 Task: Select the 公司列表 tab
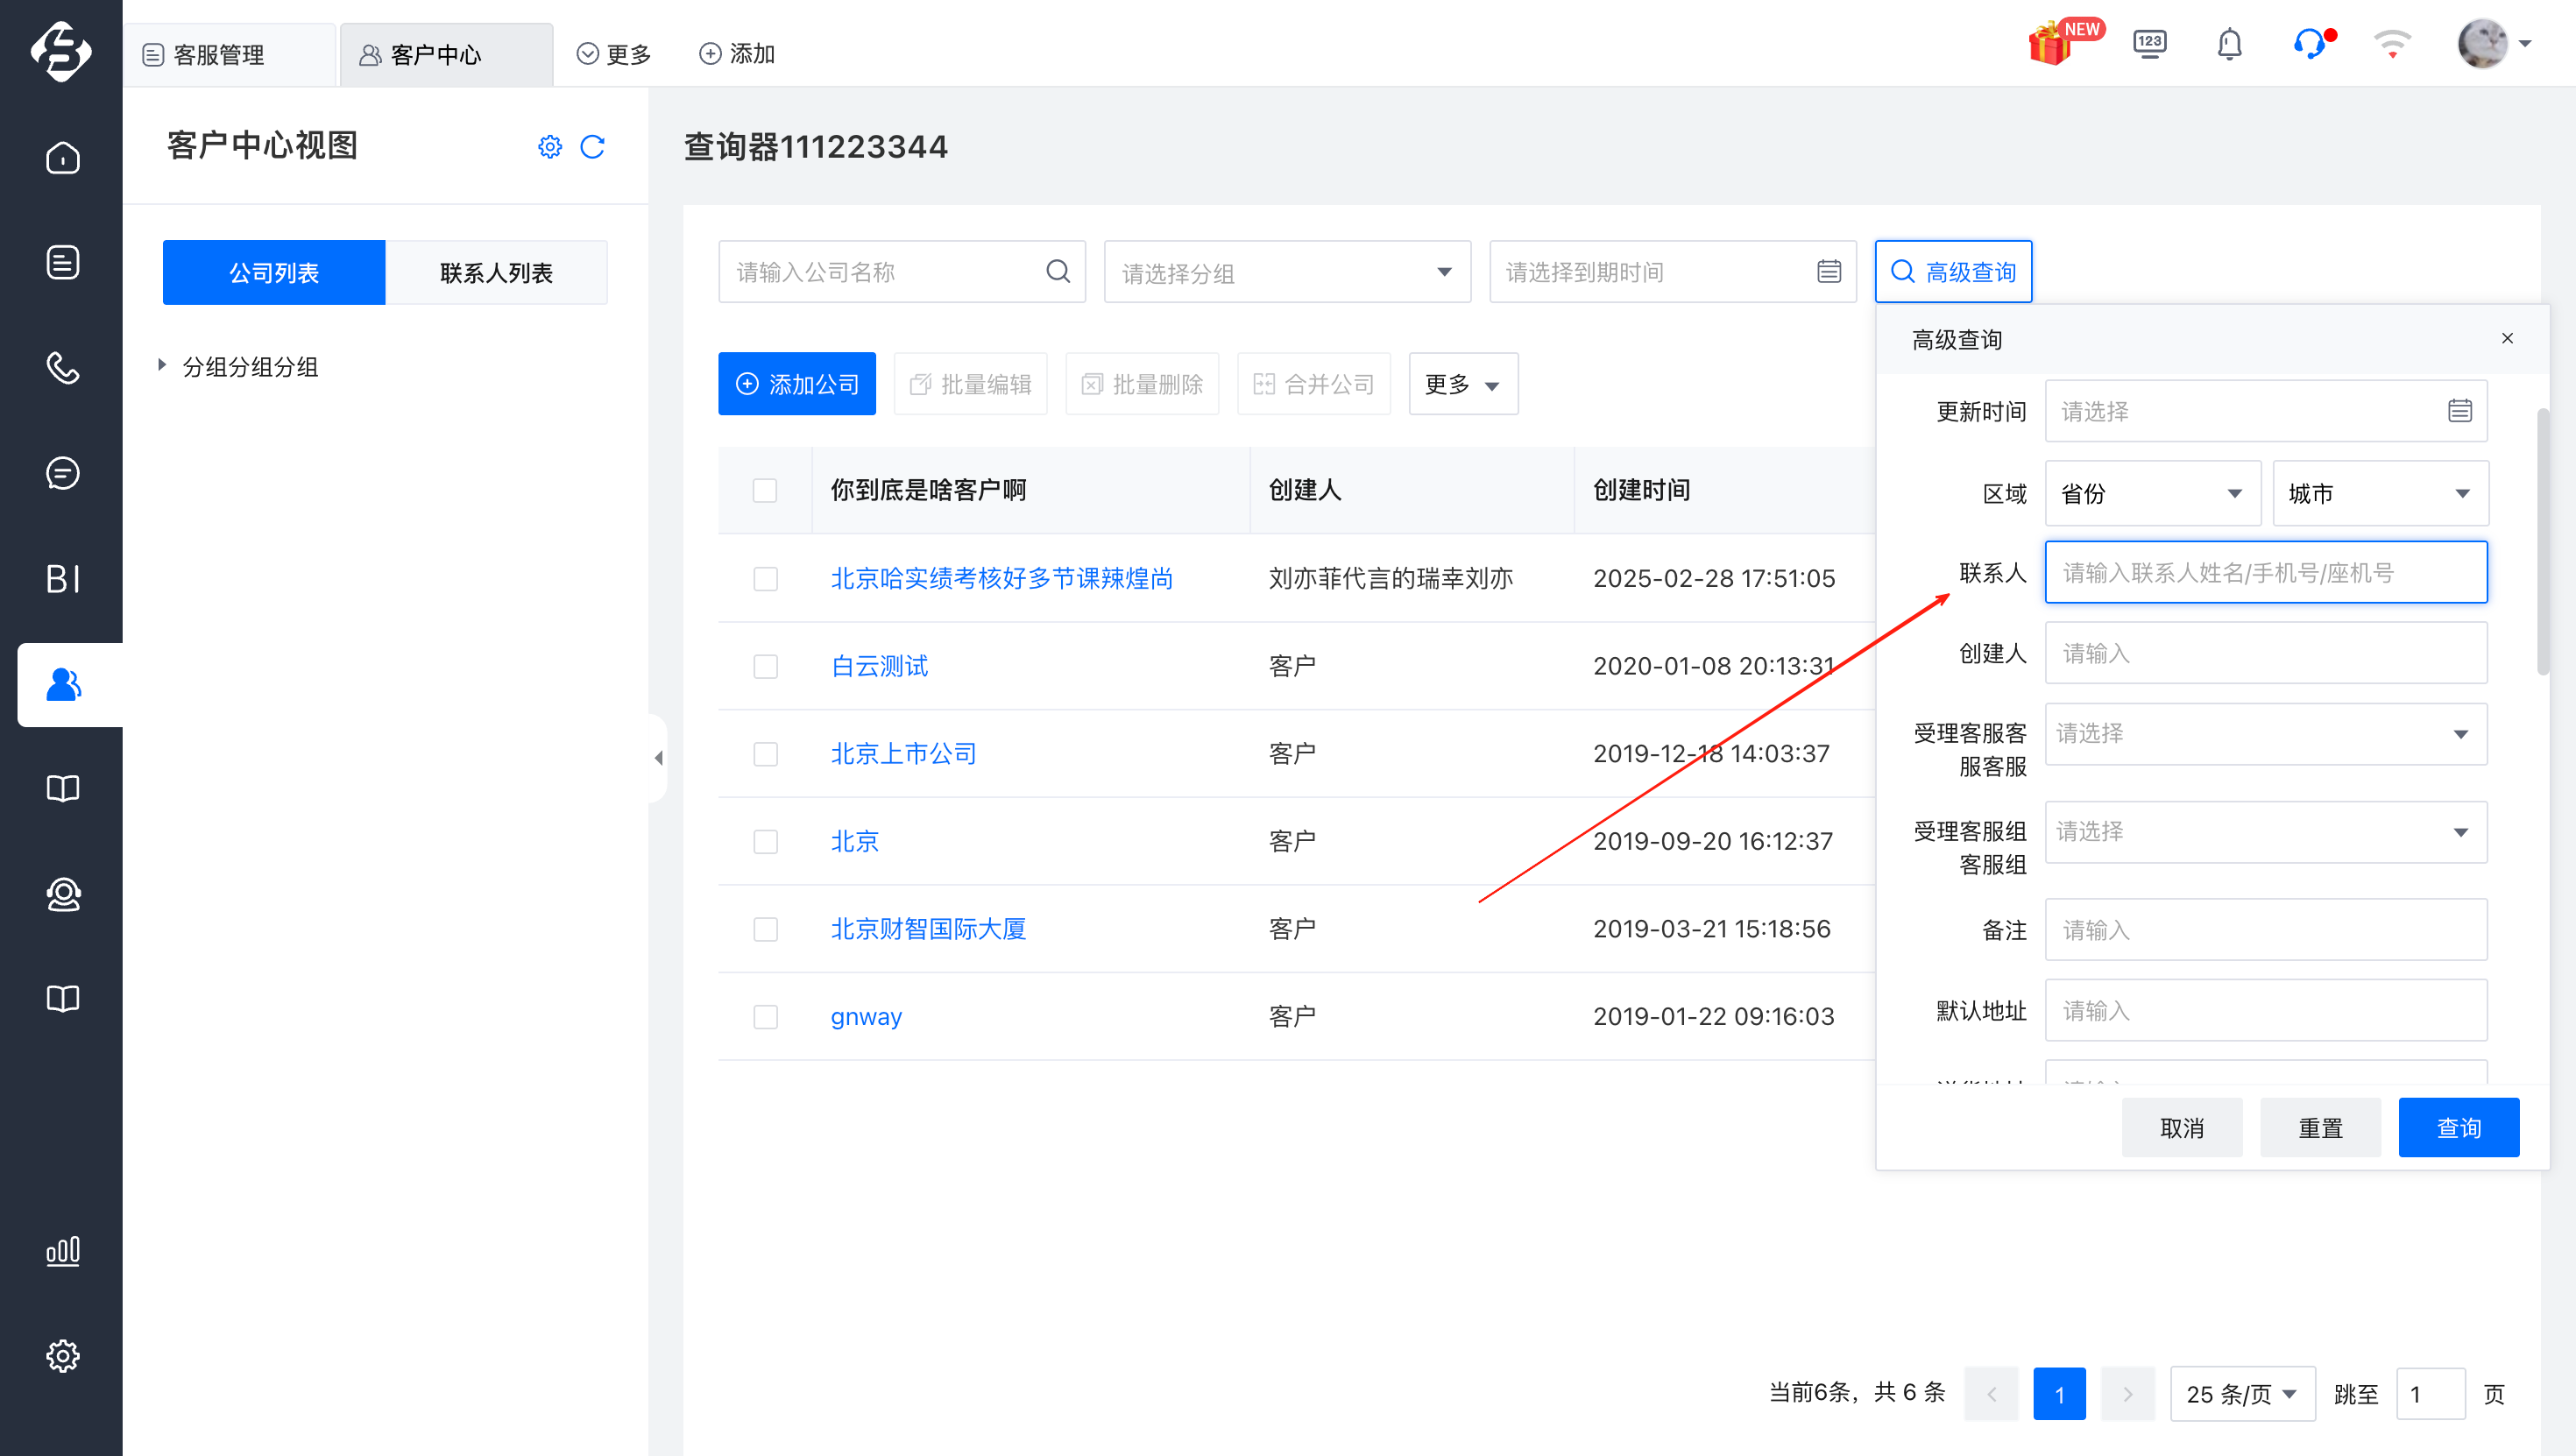click(274, 272)
